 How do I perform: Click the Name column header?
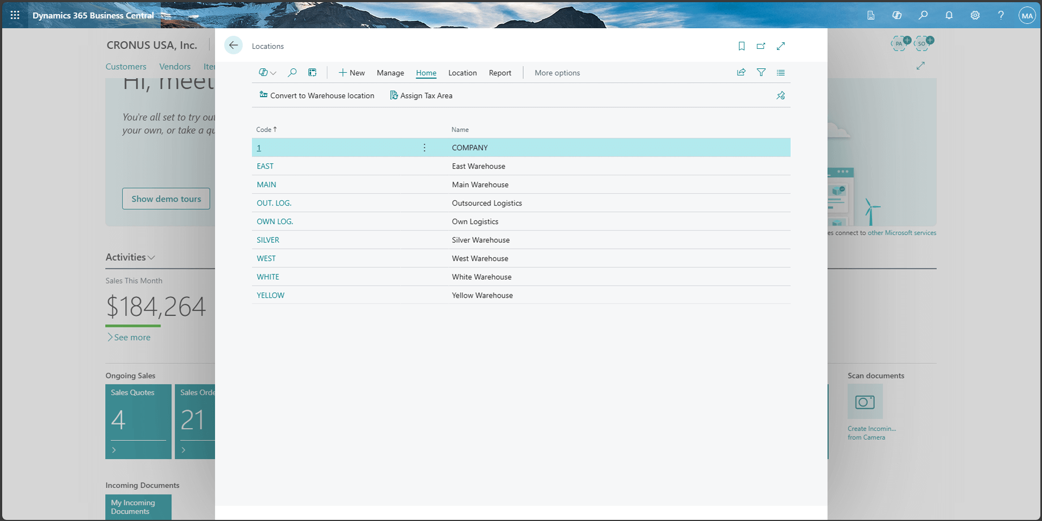click(x=460, y=130)
